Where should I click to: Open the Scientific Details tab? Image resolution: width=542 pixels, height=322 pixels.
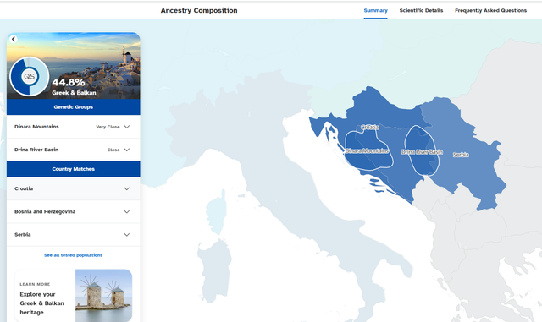[x=421, y=10]
